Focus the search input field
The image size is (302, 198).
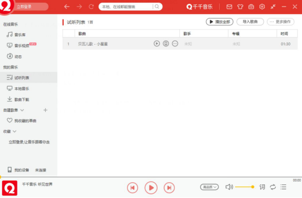(x=126, y=7)
